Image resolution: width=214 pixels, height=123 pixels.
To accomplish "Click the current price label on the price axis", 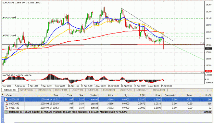I will pos(209,49).
